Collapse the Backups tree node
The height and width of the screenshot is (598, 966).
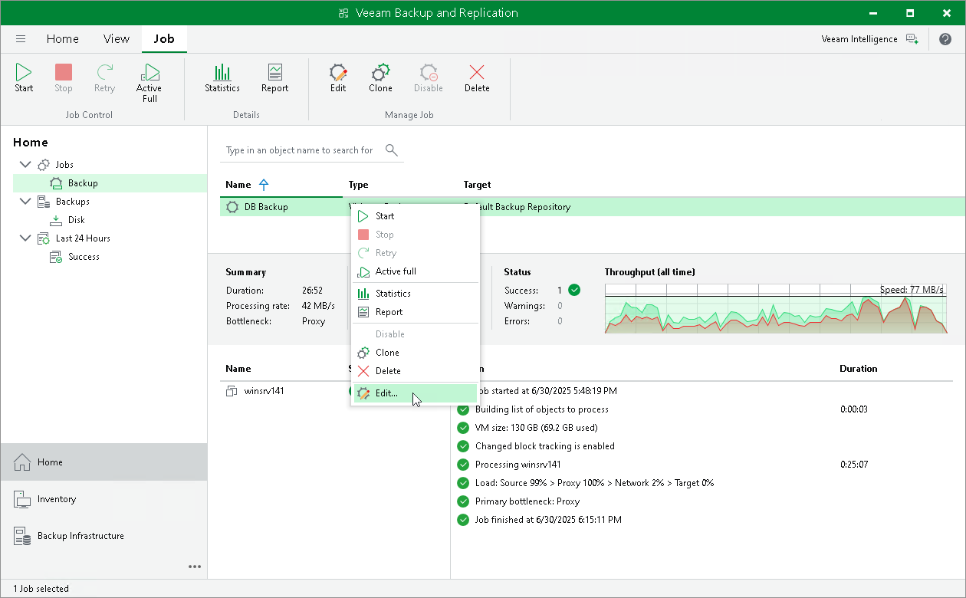(25, 202)
